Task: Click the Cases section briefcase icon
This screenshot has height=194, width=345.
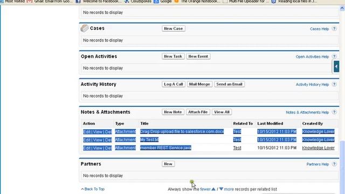Action: [x=85, y=29]
